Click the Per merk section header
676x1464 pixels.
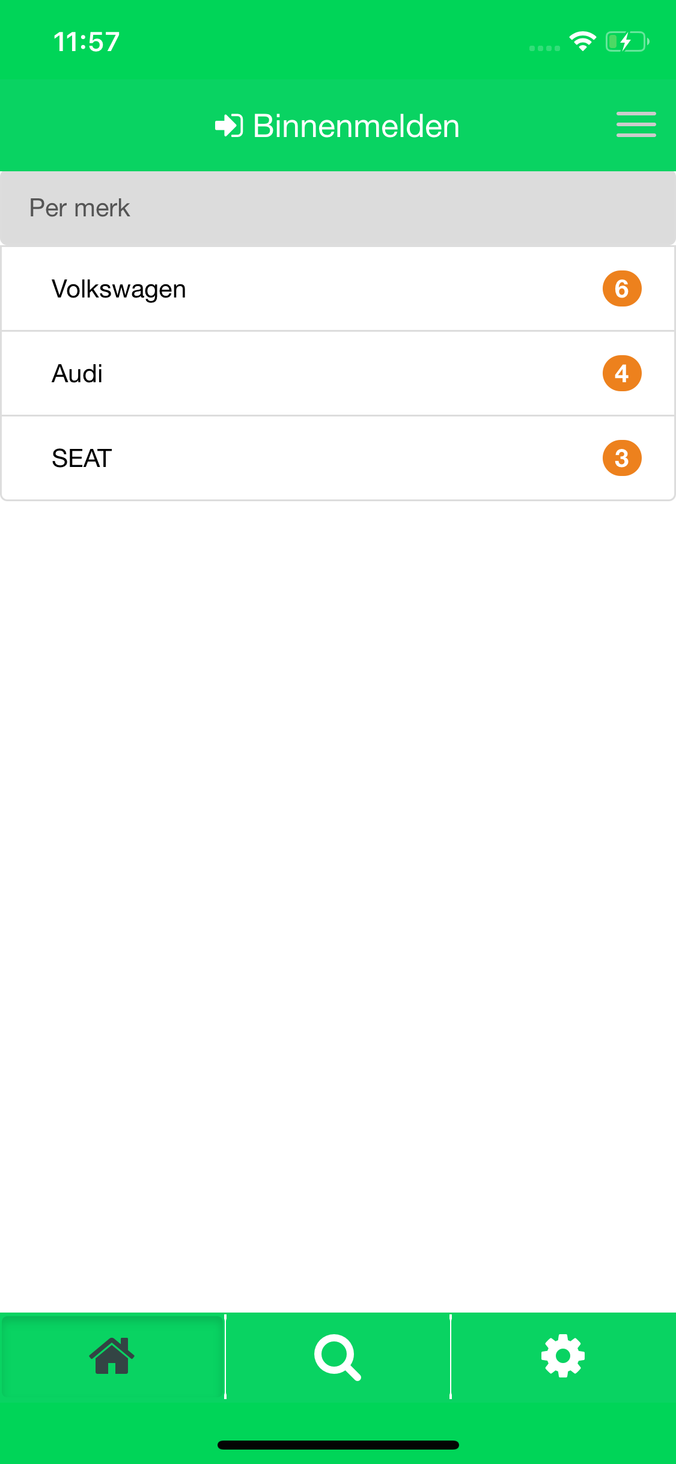[x=338, y=208]
